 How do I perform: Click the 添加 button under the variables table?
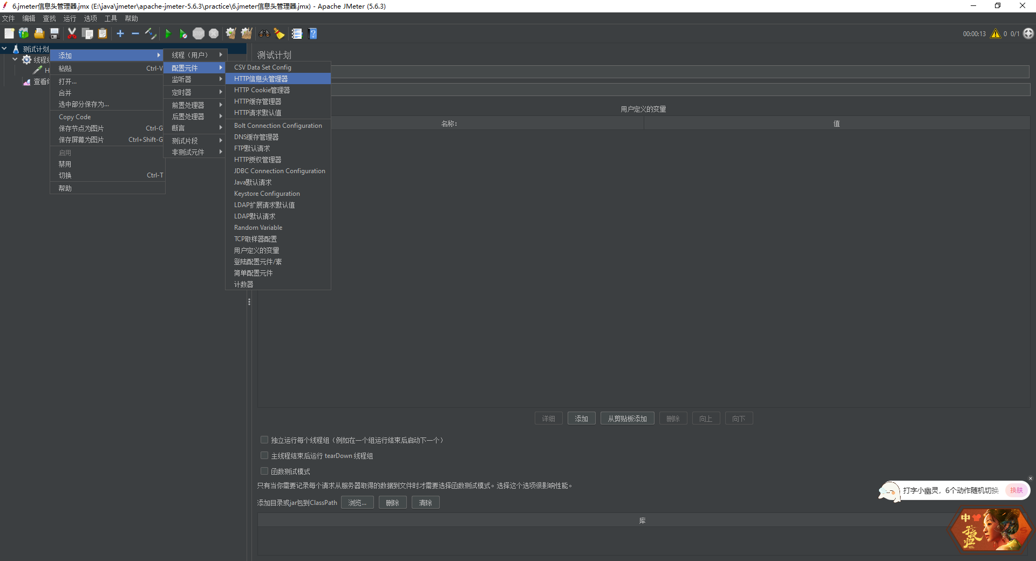pos(582,419)
